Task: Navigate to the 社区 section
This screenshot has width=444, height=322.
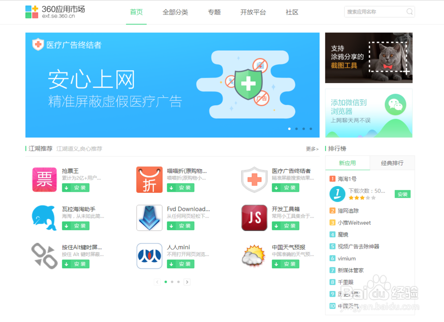Action: [292, 12]
